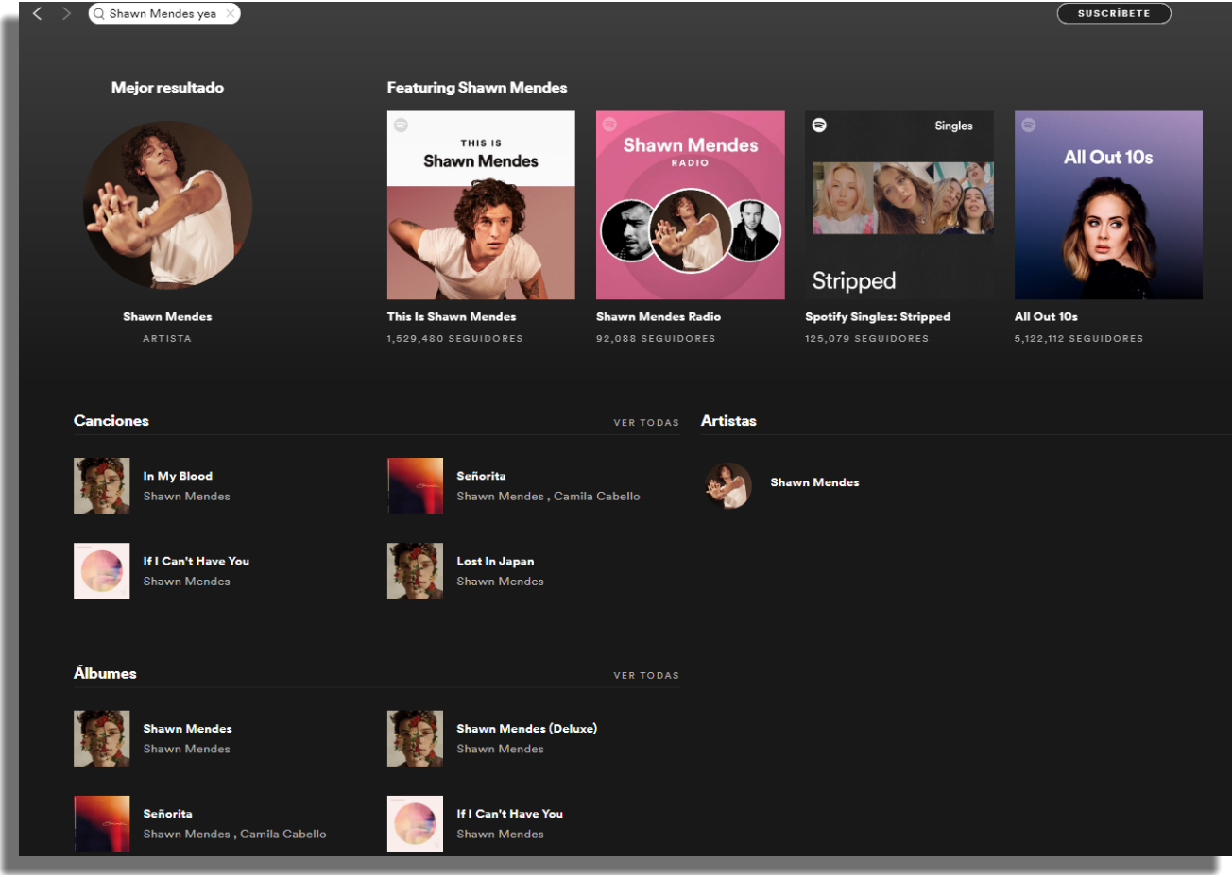
Task: Open the Shawn Mendes Radio cover
Action: (x=690, y=205)
